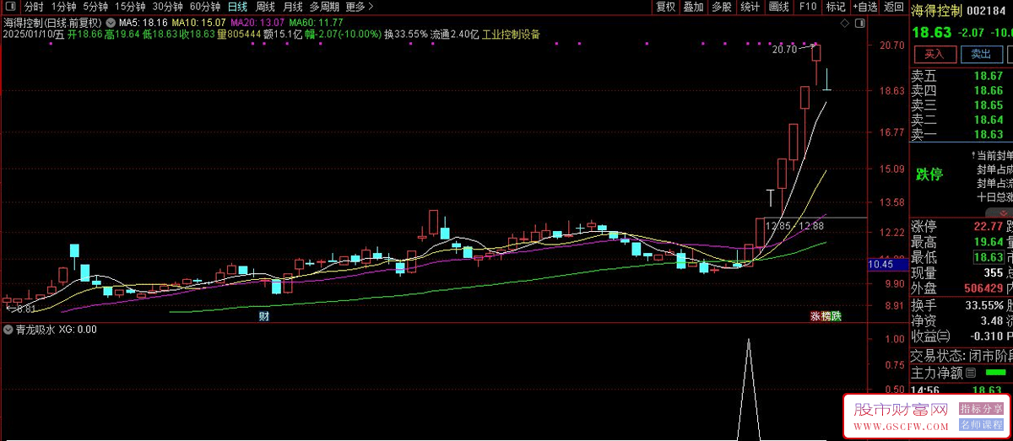Screen dimensions: 1013x441
Task: Select the 60分钟 period
Action: tap(204, 7)
